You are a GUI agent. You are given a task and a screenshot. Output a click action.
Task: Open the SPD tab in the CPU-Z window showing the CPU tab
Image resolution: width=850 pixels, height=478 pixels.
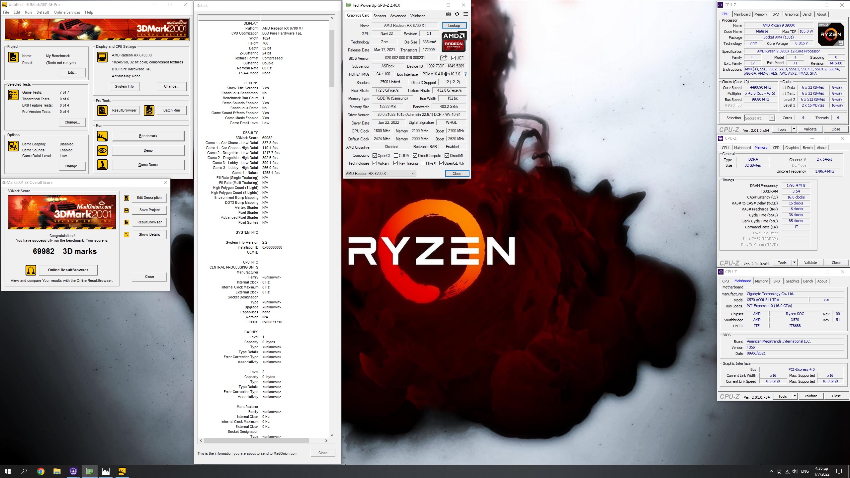point(776,14)
